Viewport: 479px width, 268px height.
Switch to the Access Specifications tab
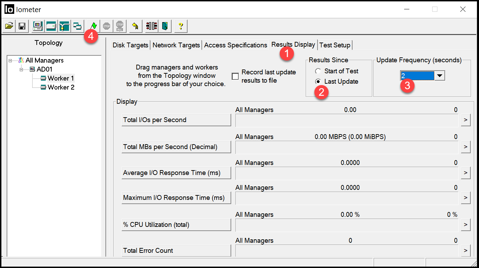point(236,45)
